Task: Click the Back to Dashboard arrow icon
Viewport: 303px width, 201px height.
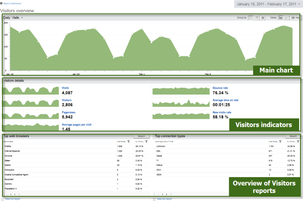Action: pos(2,3)
